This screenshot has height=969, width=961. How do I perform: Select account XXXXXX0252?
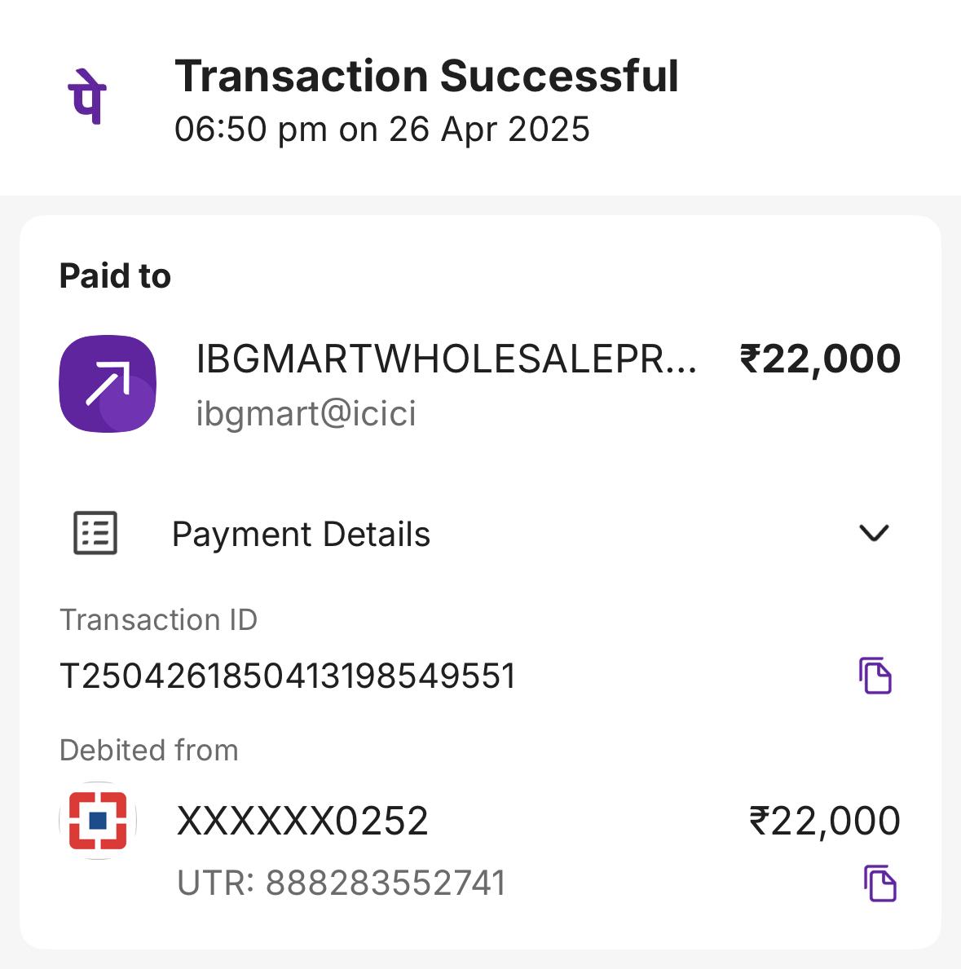coord(302,821)
